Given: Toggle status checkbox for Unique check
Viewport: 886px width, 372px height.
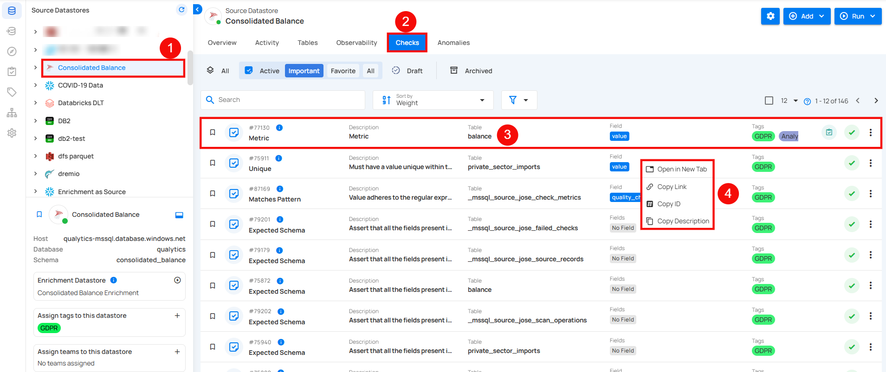Looking at the screenshot, I should point(234,163).
